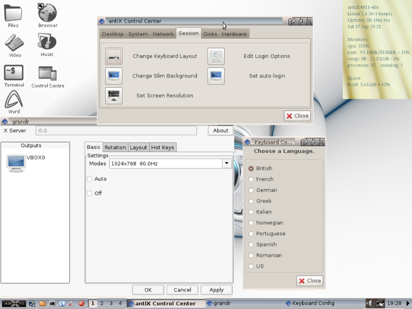Image resolution: width=412 pixels, height=309 pixels.
Task: Select the British language option
Action: tap(251, 169)
